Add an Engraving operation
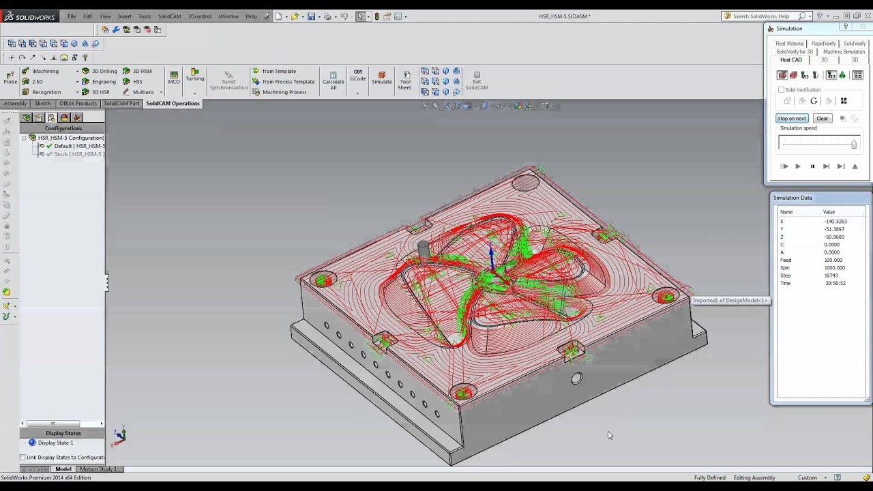Viewport: 873px width, 491px height. click(99, 82)
